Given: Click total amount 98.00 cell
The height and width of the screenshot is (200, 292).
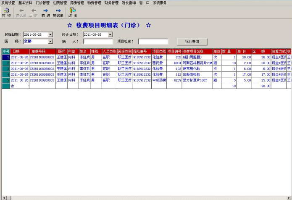Looking at the screenshot, I should click(x=261, y=86).
